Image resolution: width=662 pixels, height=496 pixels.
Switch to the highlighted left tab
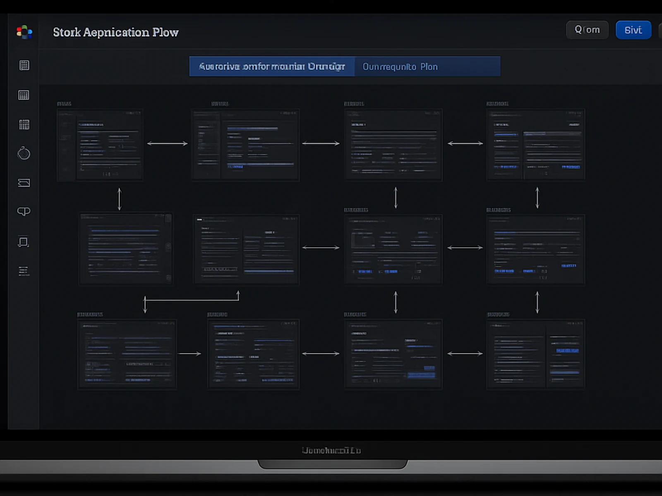272,67
